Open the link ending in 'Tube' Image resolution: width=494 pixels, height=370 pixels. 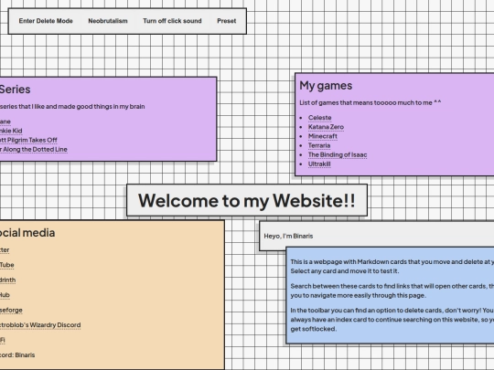pos(7,265)
